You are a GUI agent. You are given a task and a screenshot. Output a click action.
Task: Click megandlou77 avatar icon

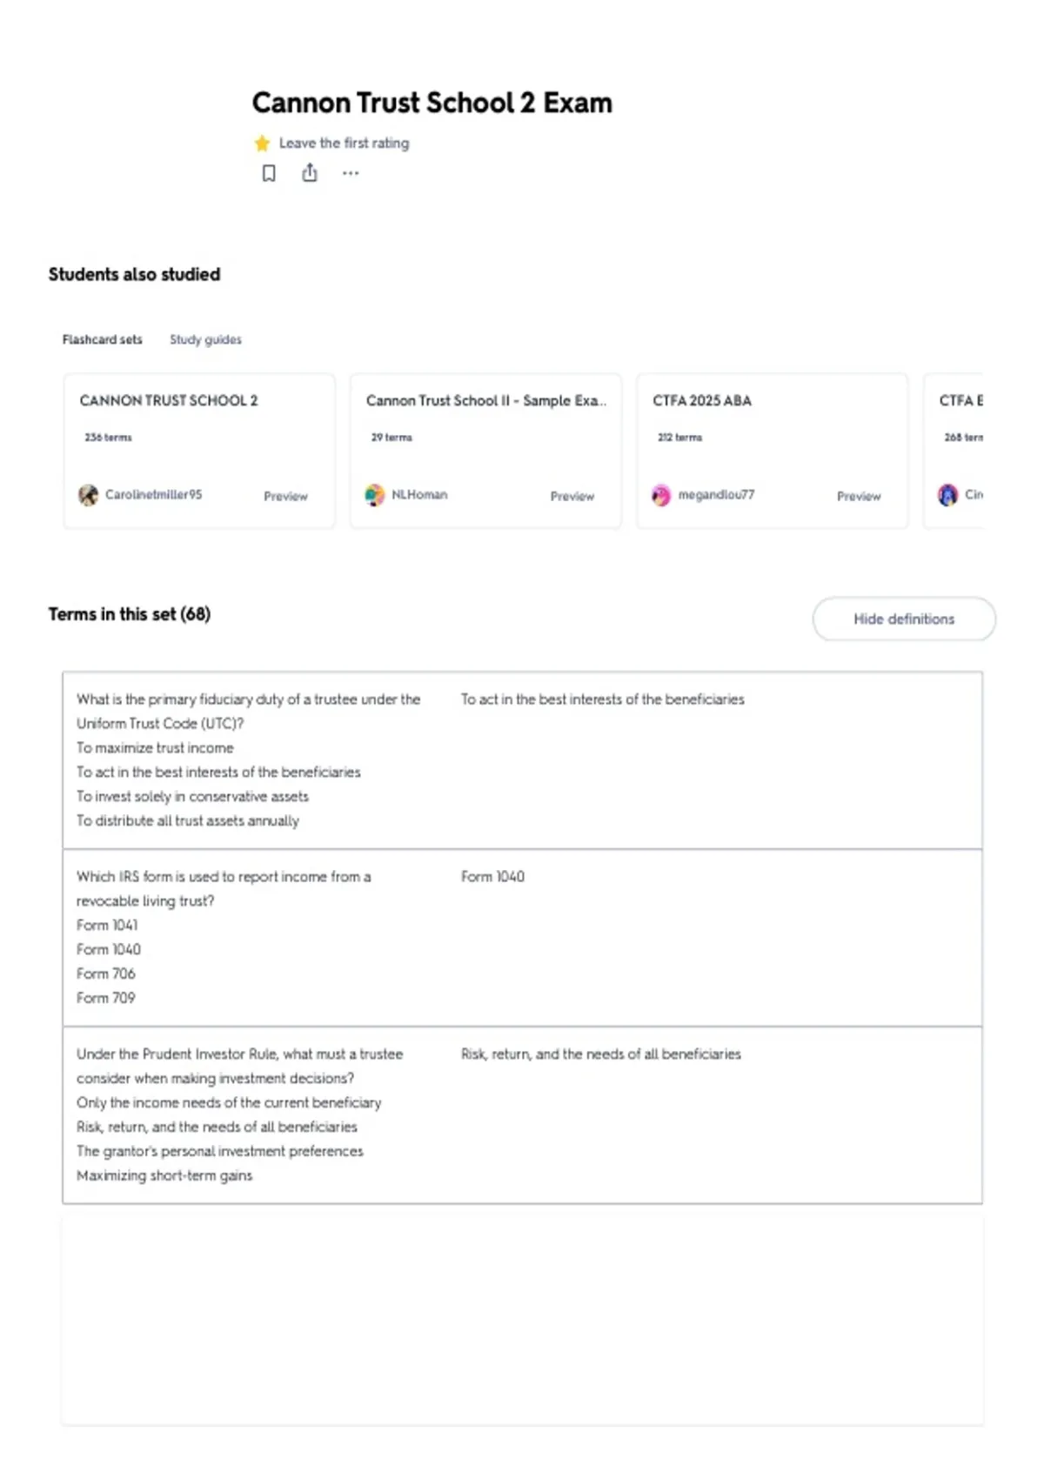tap(661, 495)
